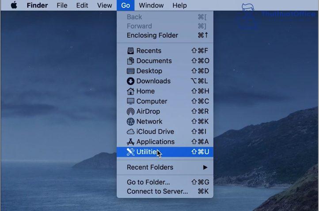
Task: Select Home in the Go menu
Action: tap(165, 91)
